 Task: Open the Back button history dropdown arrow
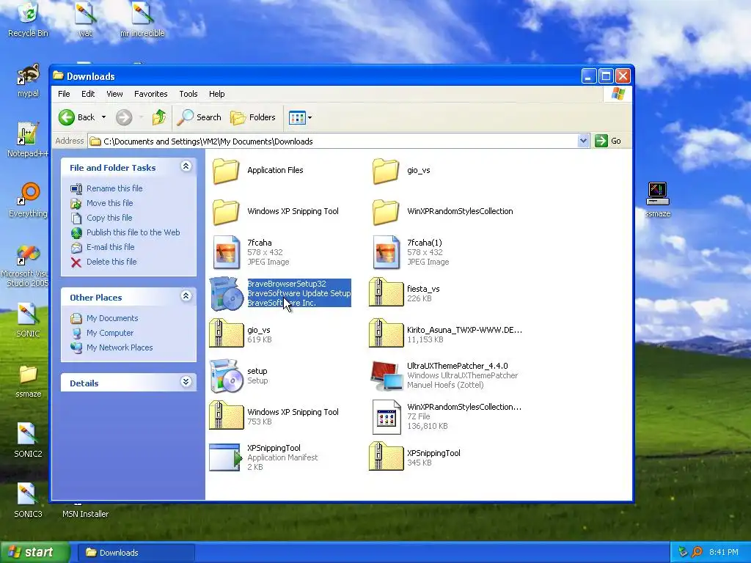[x=103, y=117]
